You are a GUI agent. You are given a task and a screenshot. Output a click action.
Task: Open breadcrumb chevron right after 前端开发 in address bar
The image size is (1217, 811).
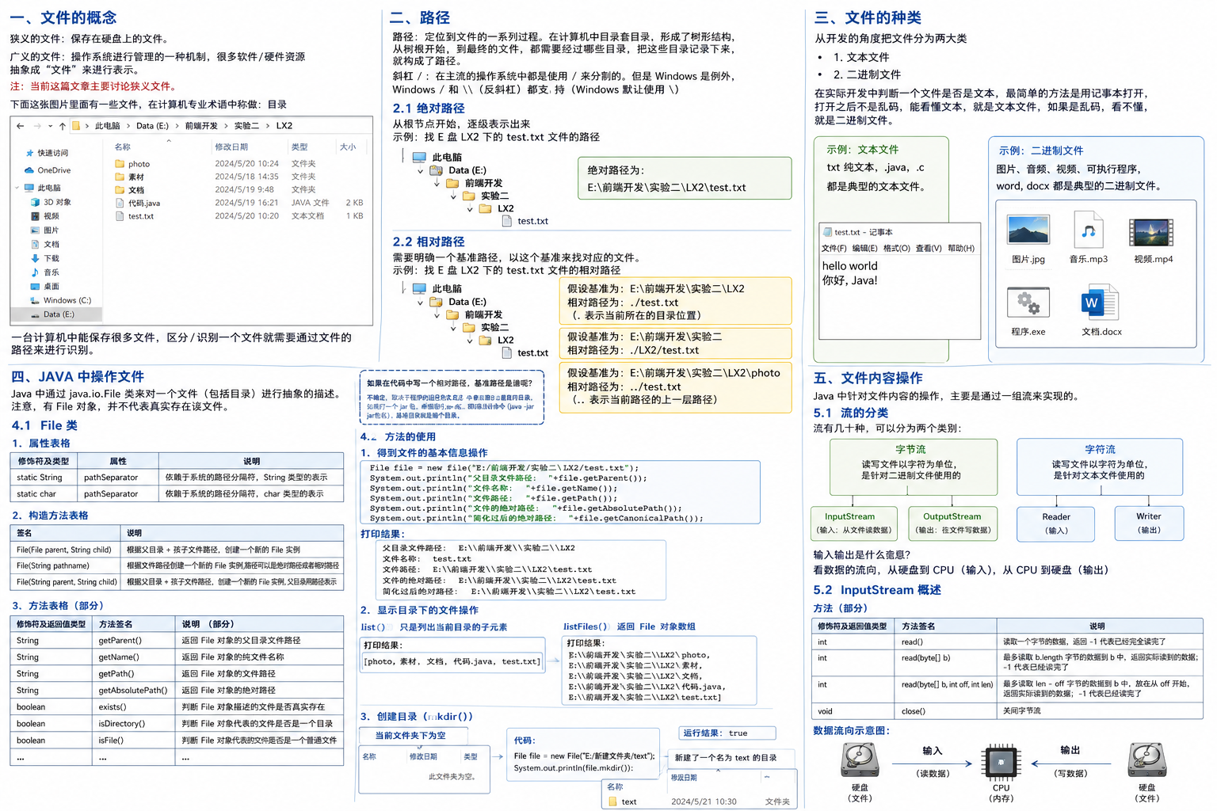coord(226,126)
